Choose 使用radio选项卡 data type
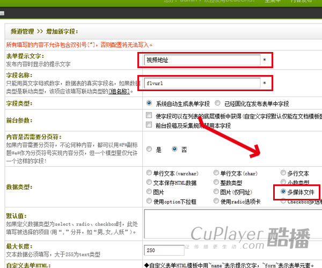Image resolution: width=322 pixels, height=268 pixels. [x=216, y=201]
